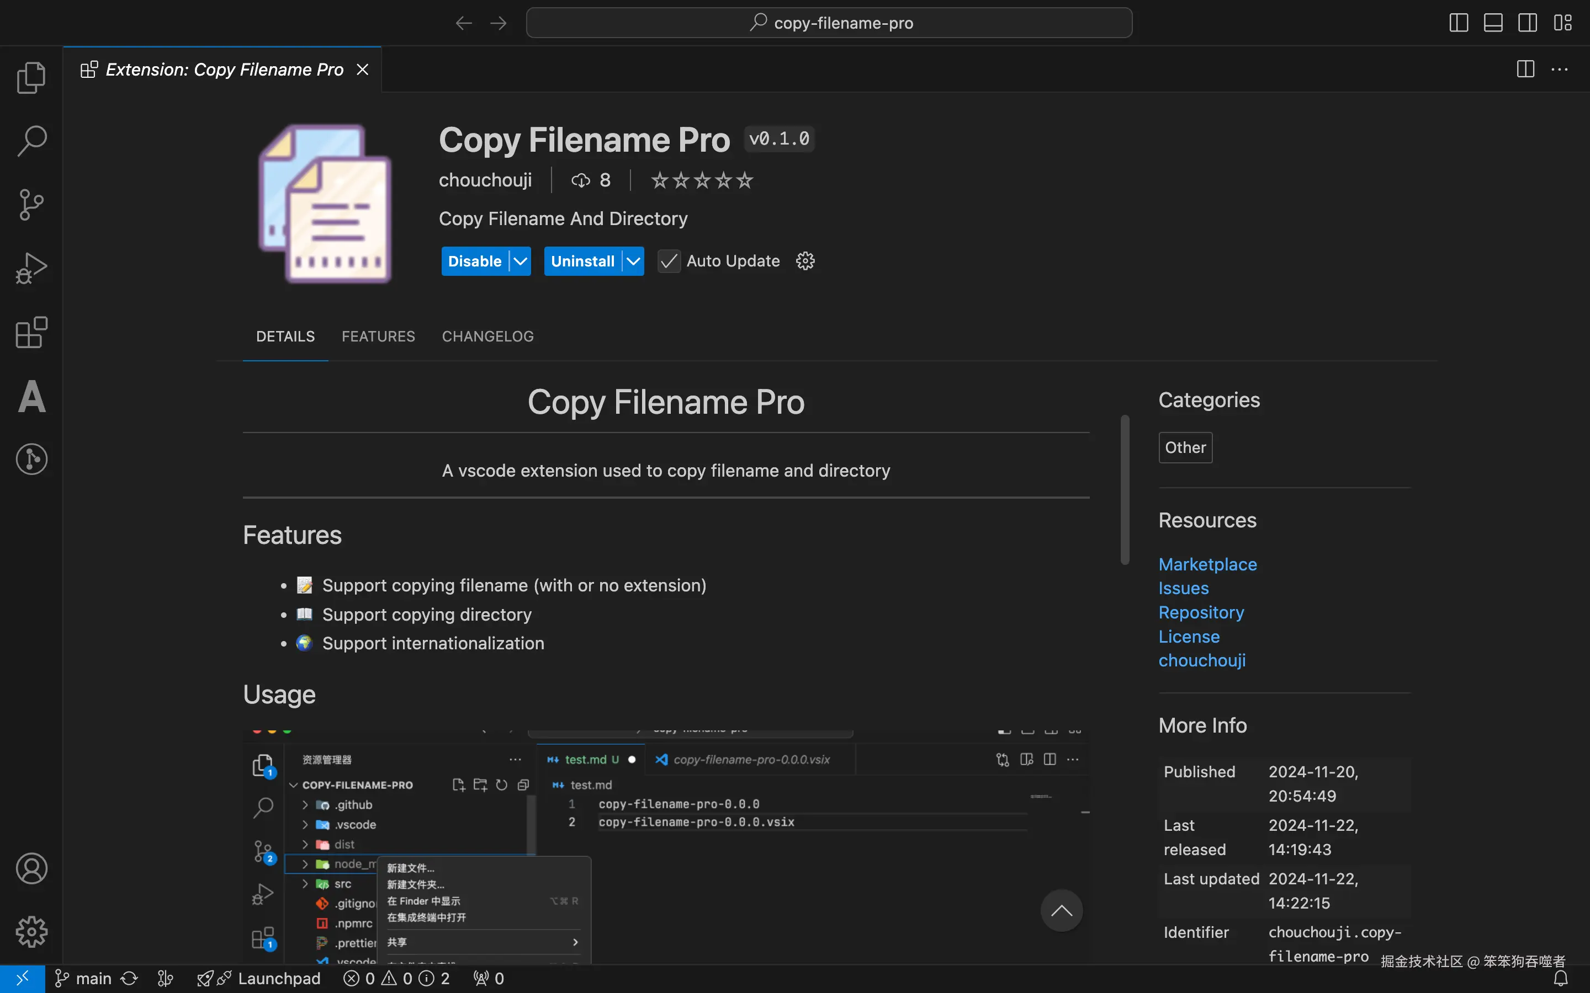
Task: Open Run and Debug view
Action: point(31,268)
